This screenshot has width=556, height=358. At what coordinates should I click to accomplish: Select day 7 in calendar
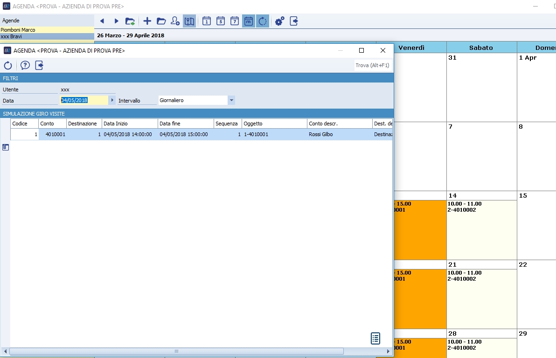click(481, 156)
